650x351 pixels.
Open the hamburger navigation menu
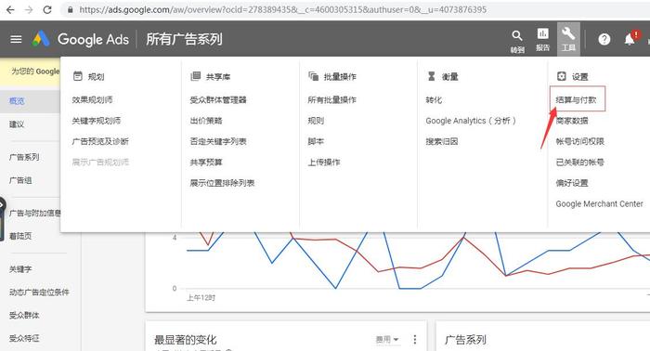(16, 39)
